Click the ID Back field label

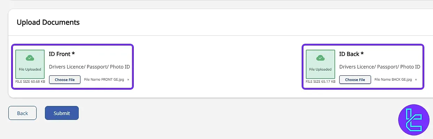[351, 54]
